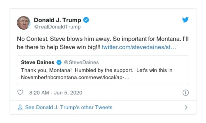206x123 pixels.
Task: Click the Donald J. Trump display name
Action: pyautogui.click(x=57, y=20)
